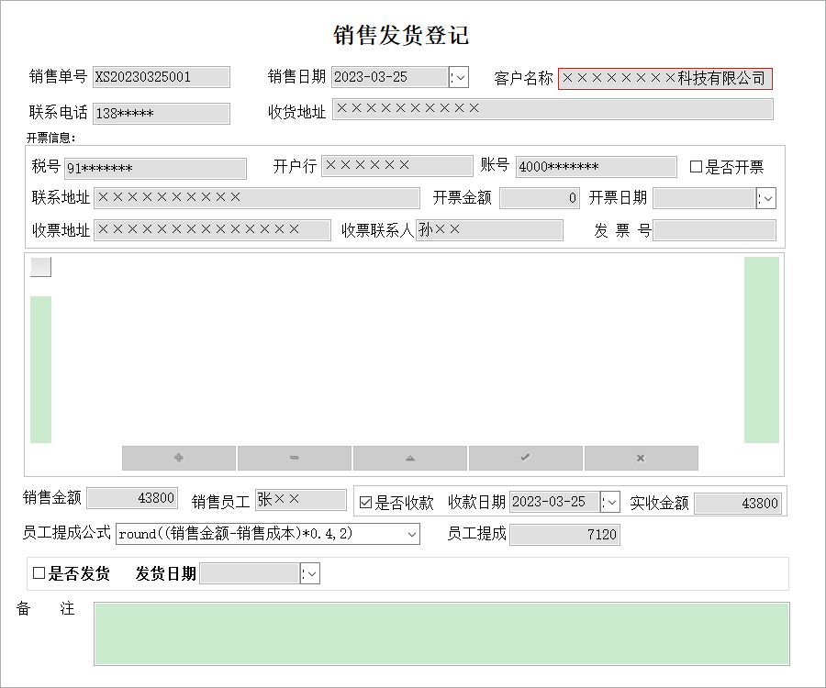Click the cancel X icon
This screenshot has width=826, height=688.
click(641, 458)
